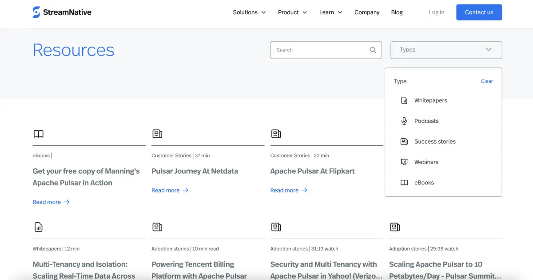Click the news icon above Scaling Apache Pulsar
The width and height of the screenshot is (533, 280).
395,227
